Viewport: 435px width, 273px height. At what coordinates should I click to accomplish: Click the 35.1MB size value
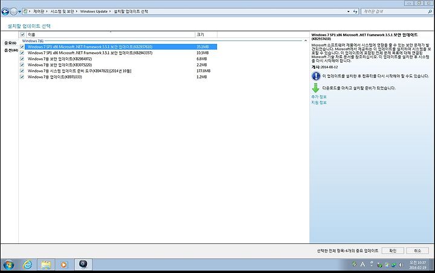(202, 47)
